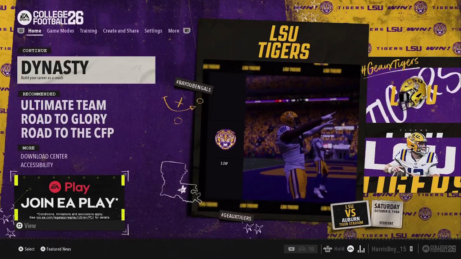Start Road to Glory
This screenshot has width=461, height=259.
pyautogui.click(x=64, y=119)
